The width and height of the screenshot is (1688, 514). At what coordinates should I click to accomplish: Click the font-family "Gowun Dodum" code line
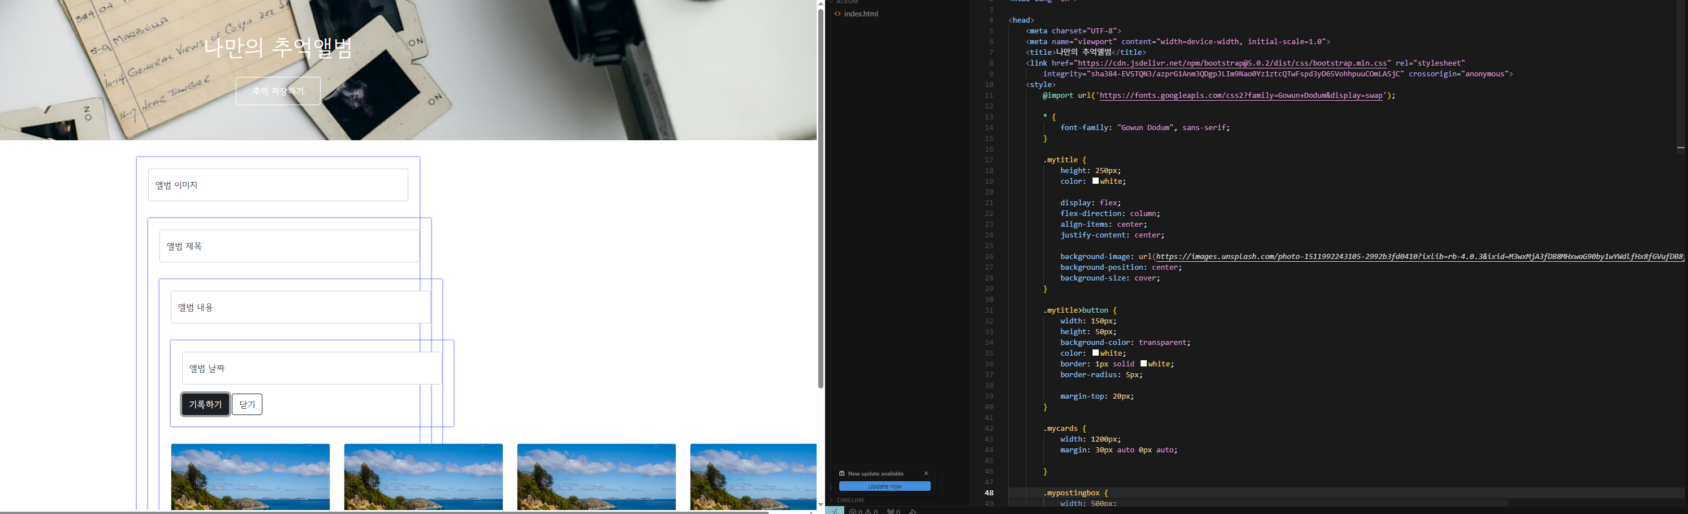tap(1145, 128)
